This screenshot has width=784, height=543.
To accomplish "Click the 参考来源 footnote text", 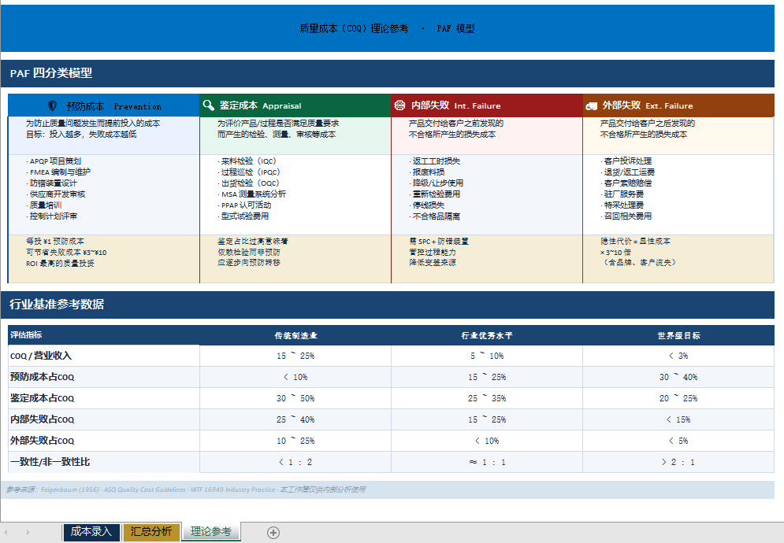I will 185,489.
